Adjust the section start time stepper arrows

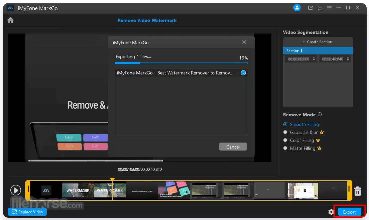[314, 59]
